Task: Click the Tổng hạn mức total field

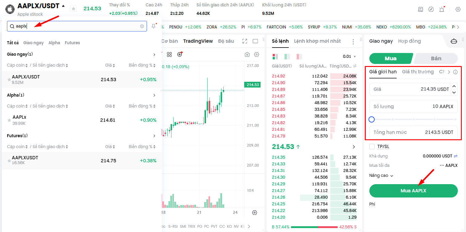Action: (413, 132)
